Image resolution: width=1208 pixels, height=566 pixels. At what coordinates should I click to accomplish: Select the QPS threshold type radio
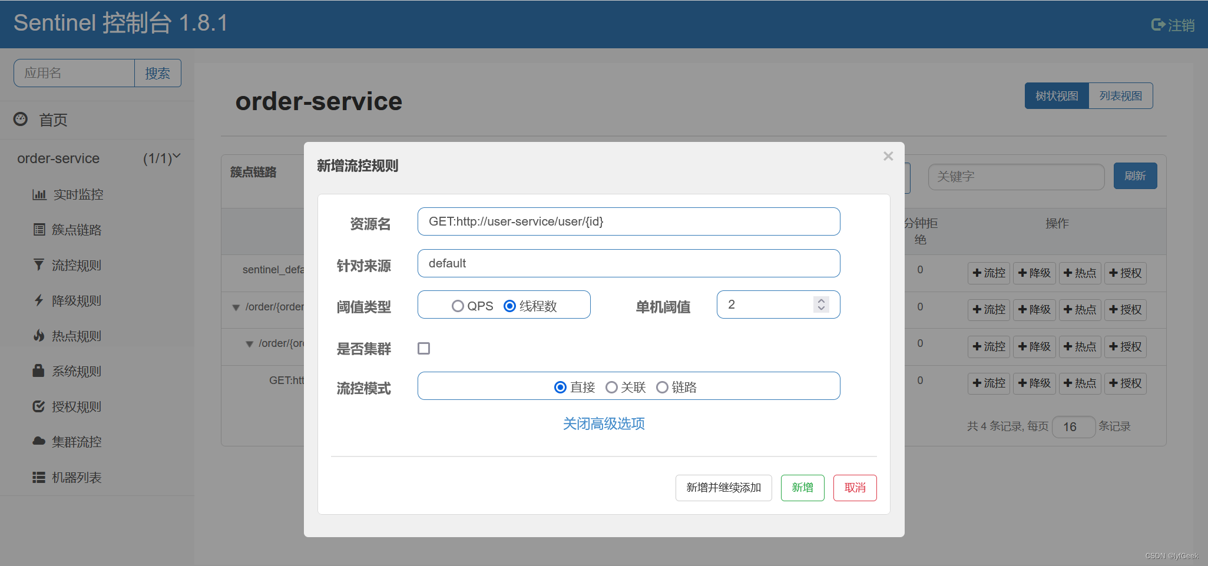[458, 306]
